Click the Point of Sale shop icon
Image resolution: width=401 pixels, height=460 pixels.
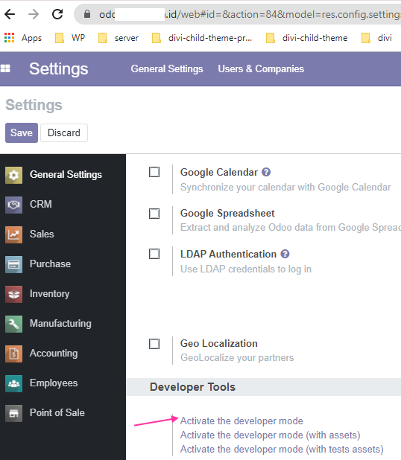pos(13,413)
